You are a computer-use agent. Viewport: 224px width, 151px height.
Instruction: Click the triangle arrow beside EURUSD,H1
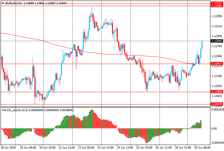coord(3,3)
